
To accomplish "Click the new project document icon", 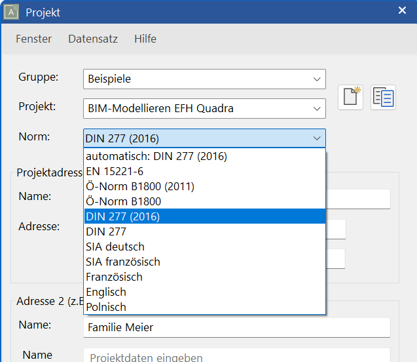I will tap(350, 98).
